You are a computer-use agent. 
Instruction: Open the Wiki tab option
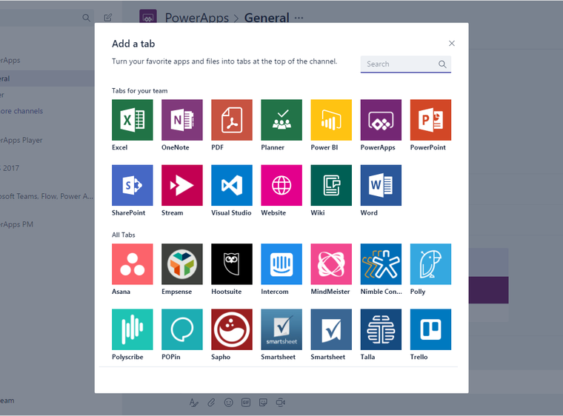[x=330, y=185]
